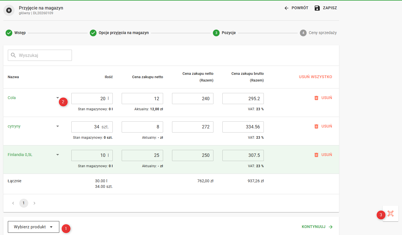Focus the Cola quantity input field
Viewport: 402px width, 235px height.
[x=89, y=99]
